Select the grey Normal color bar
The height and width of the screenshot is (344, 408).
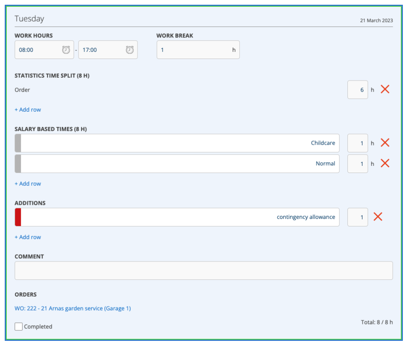tap(18, 163)
